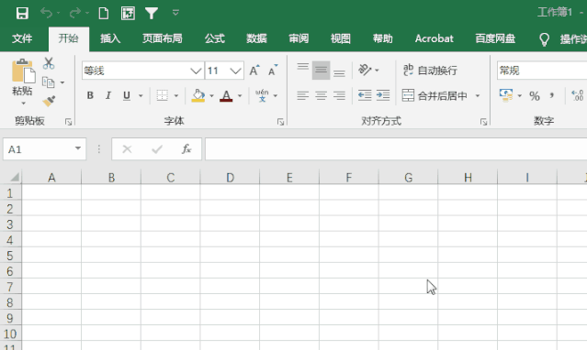The width and height of the screenshot is (587, 350).
Task: Redo the last undone action
Action: click(x=75, y=13)
